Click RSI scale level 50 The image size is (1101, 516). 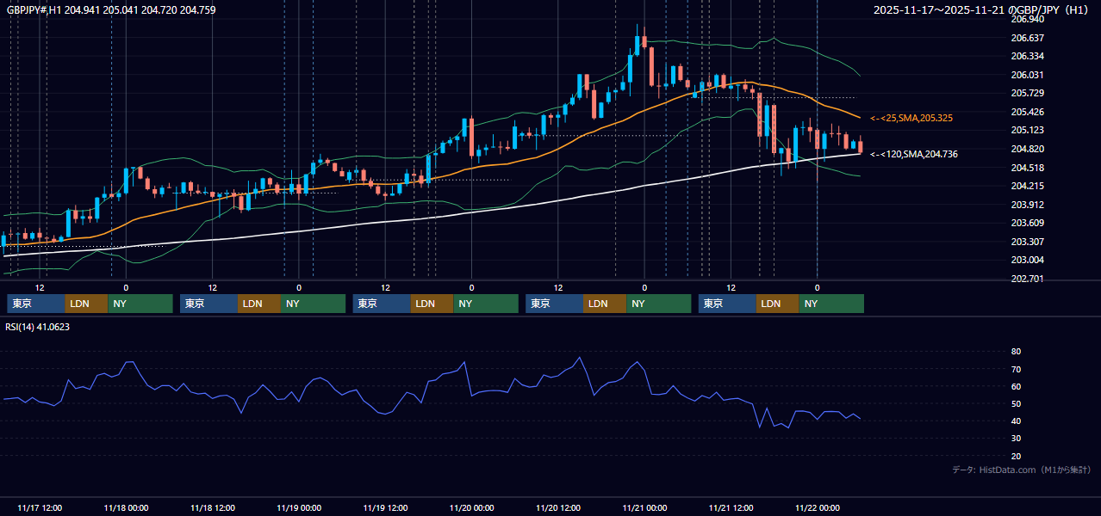tap(1016, 403)
